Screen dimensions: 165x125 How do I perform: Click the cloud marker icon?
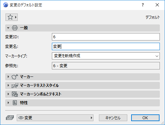tap(15, 77)
